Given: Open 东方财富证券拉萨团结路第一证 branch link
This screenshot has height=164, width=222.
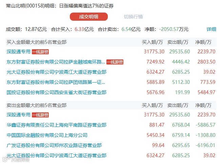Looking at the screenshot, I should [x=56, y=82].
